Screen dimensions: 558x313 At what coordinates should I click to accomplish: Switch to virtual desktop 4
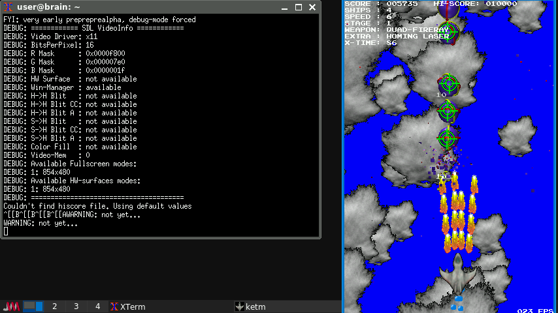pos(98,306)
